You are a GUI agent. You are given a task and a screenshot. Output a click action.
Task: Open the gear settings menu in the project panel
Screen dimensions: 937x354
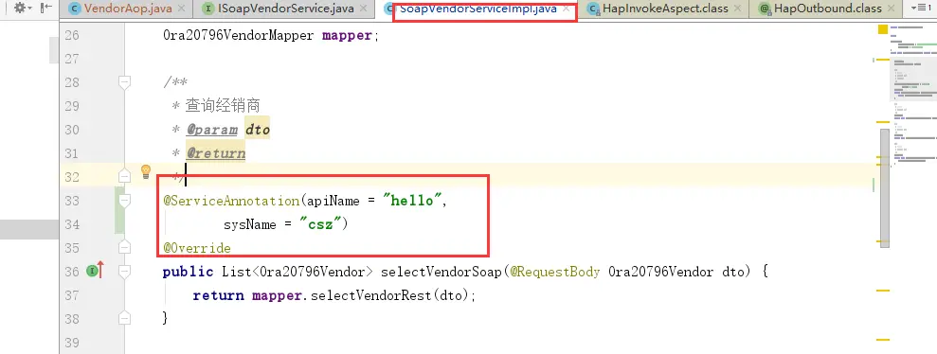23,9
